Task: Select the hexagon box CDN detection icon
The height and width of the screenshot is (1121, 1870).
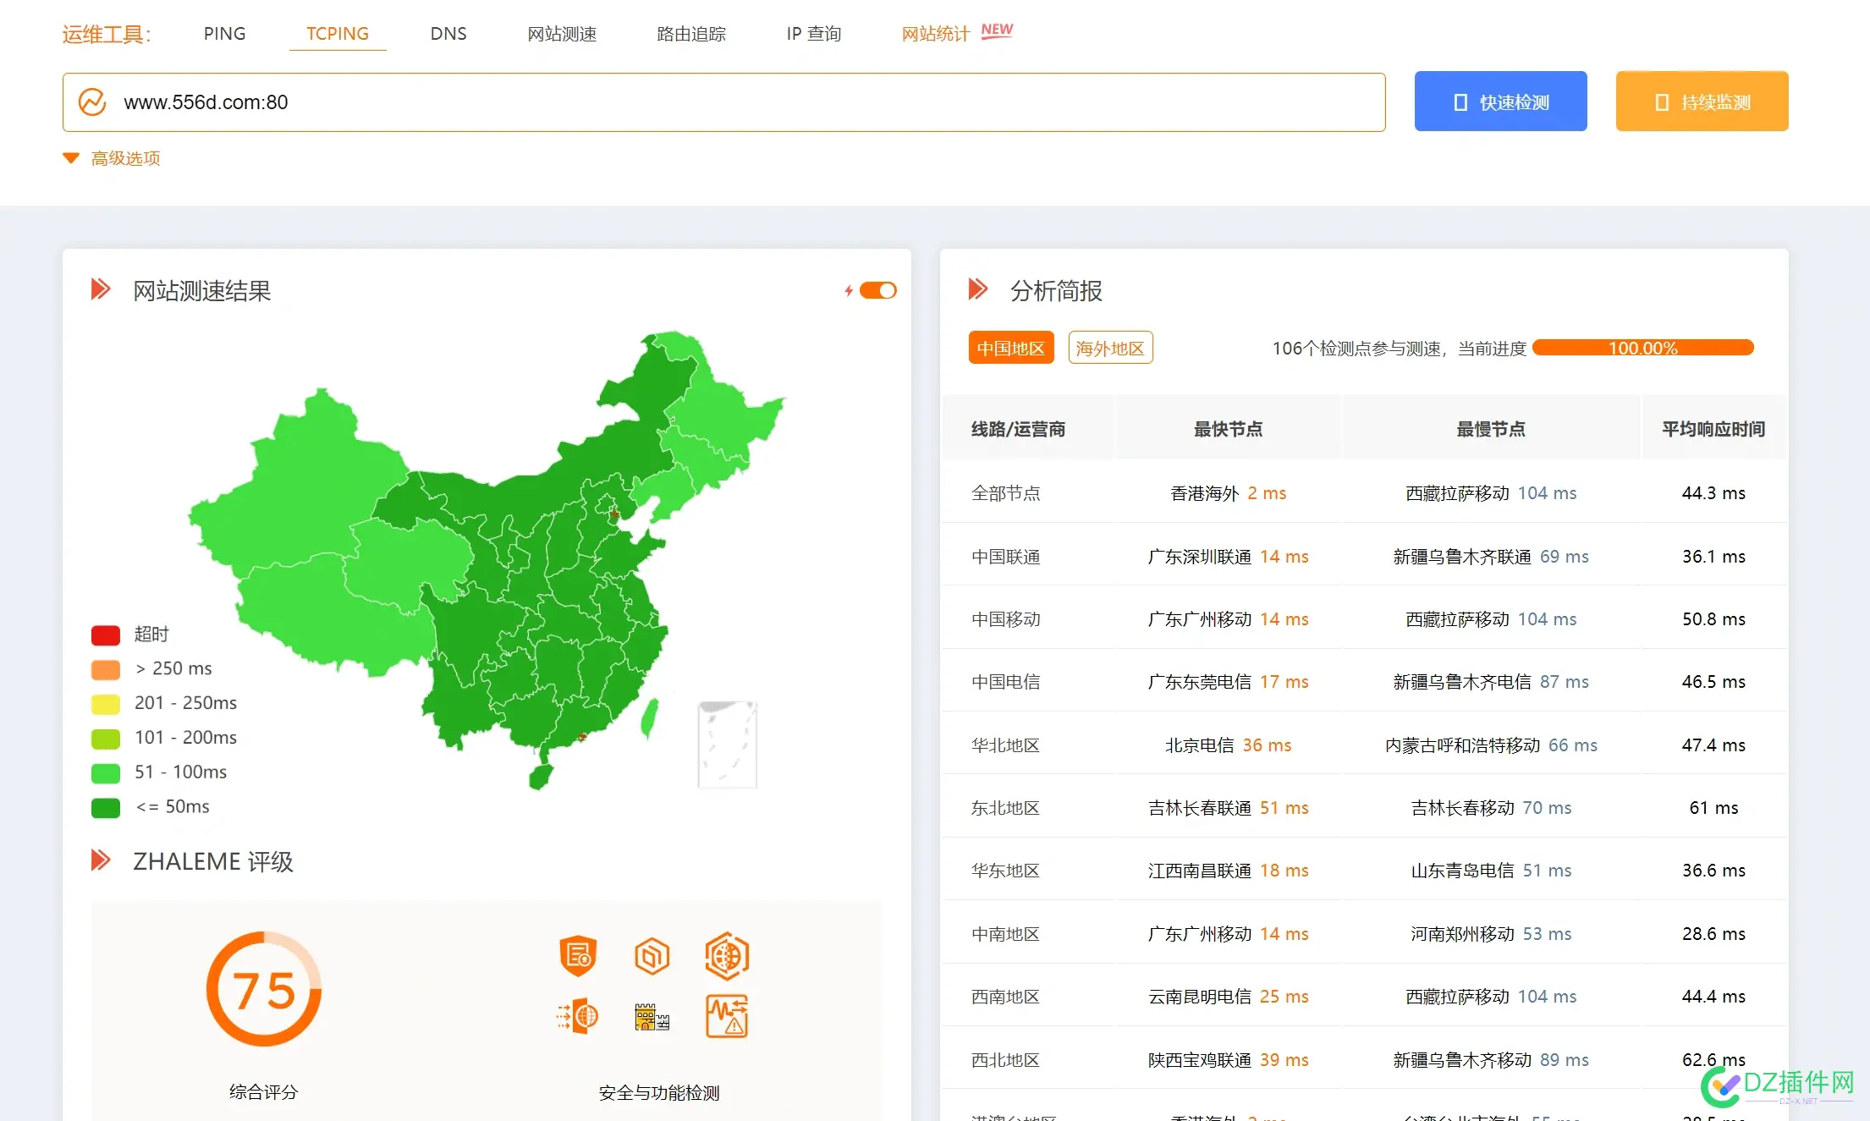Action: [652, 957]
